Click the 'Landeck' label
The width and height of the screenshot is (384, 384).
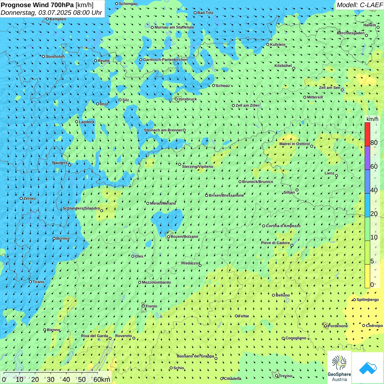click(87, 122)
